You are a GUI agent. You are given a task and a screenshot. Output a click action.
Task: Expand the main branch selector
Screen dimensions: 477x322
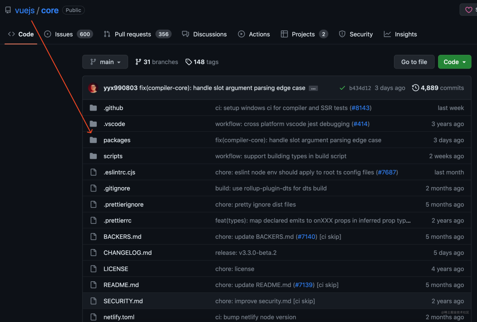tap(105, 62)
